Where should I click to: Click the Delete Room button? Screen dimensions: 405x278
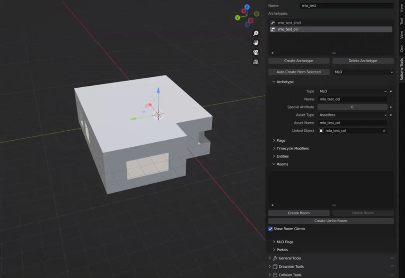pos(363,213)
